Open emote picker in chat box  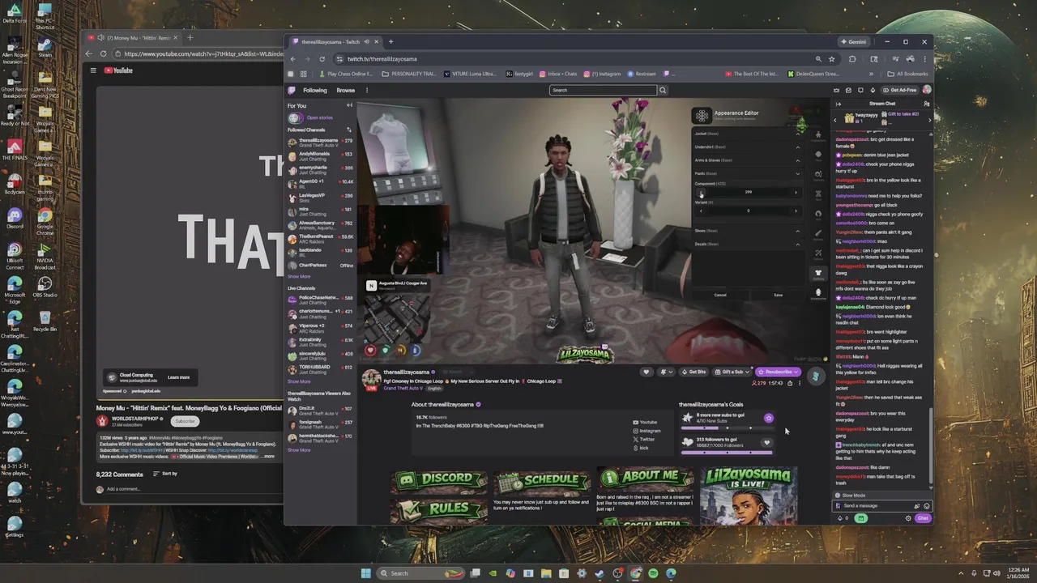927,505
